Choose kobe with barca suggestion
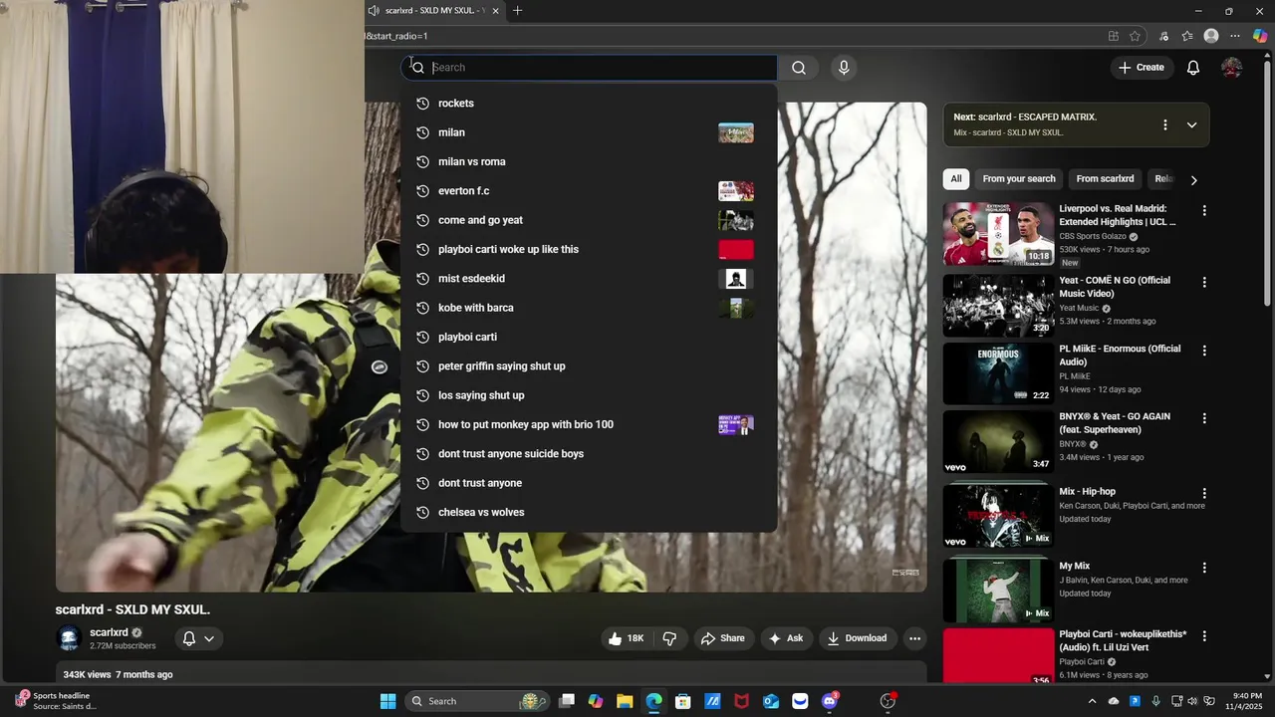The image size is (1275, 717). coord(589,308)
